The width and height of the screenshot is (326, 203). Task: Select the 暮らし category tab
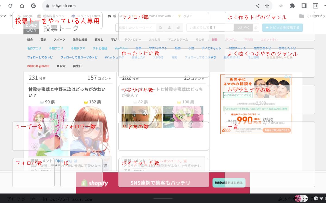pyautogui.click(x=99, y=40)
